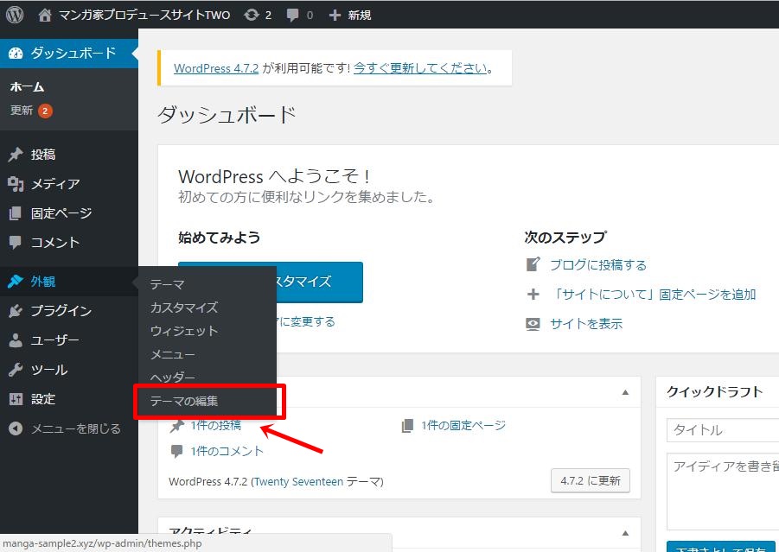Click the クイックドラフト widget header
The width and height of the screenshot is (779, 552).
coord(718,391)
